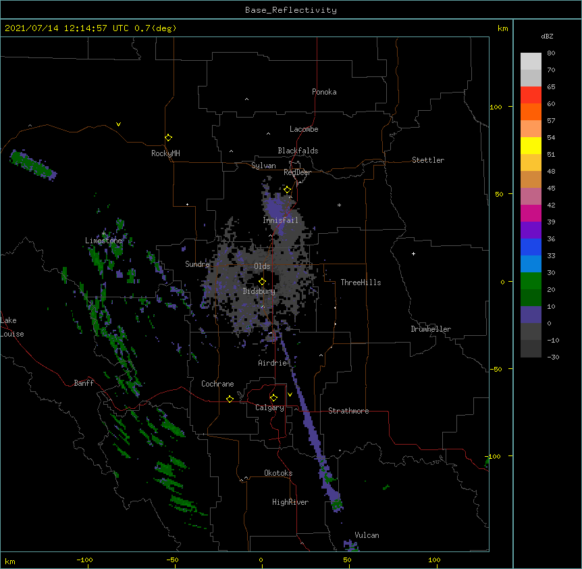Click the yellow diamond marker above Innisfail
This screenshot has width=582, height=569.
(x=288, y=190)
